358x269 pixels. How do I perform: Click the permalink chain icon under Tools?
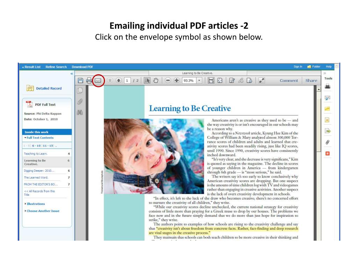(327, 142)
